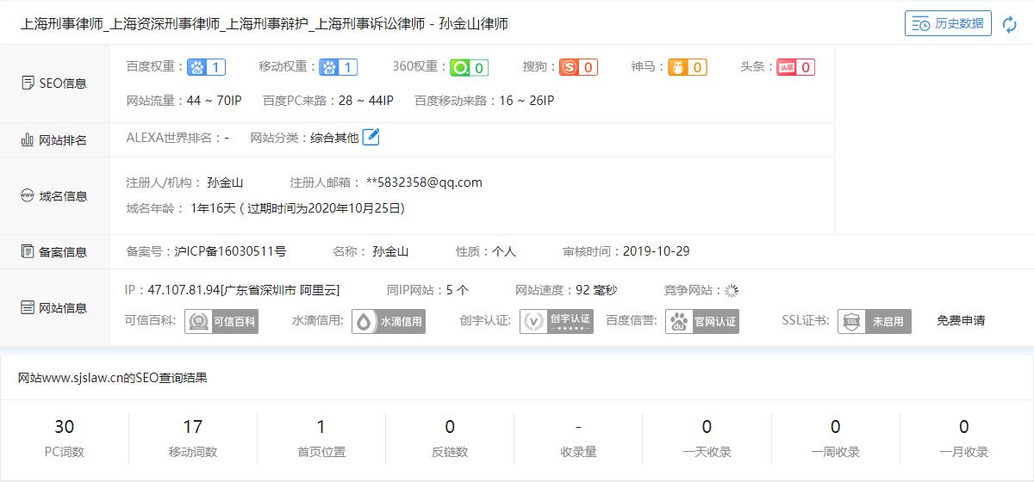This screenshot has width=1034, height=482.
Task: Click the 搜狗 weight badge
Action: [x=578, y=67]
